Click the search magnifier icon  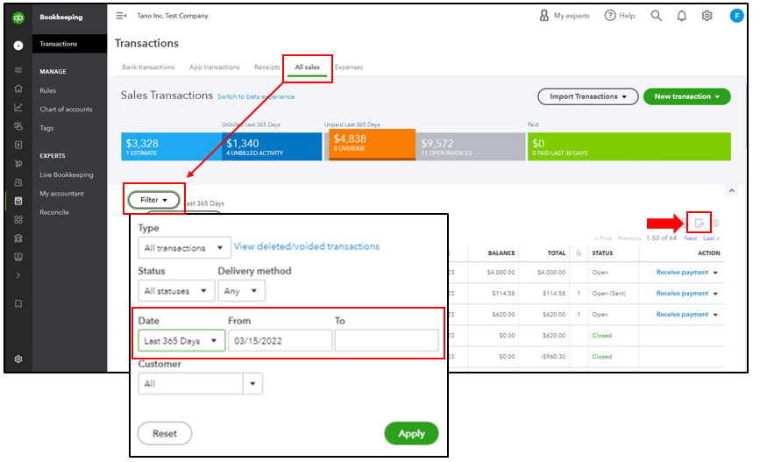657,16
